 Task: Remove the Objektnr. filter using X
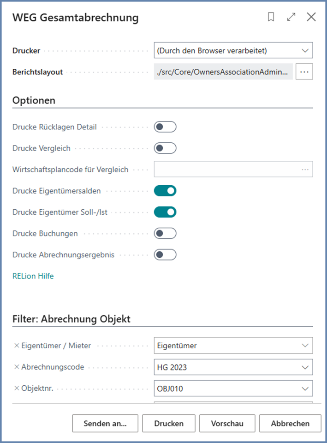pos(17,388)
